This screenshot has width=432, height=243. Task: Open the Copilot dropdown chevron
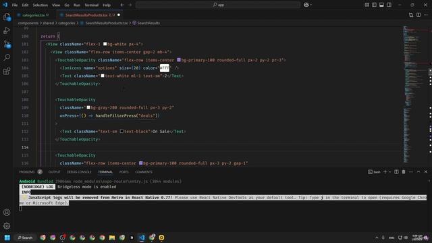[x=311, y=5]
